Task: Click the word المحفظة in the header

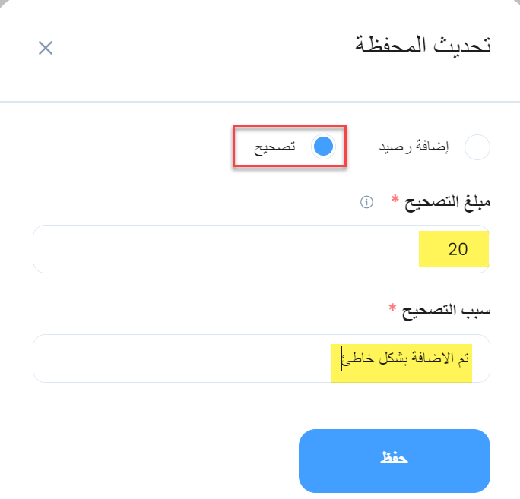Action: (390, 45)
